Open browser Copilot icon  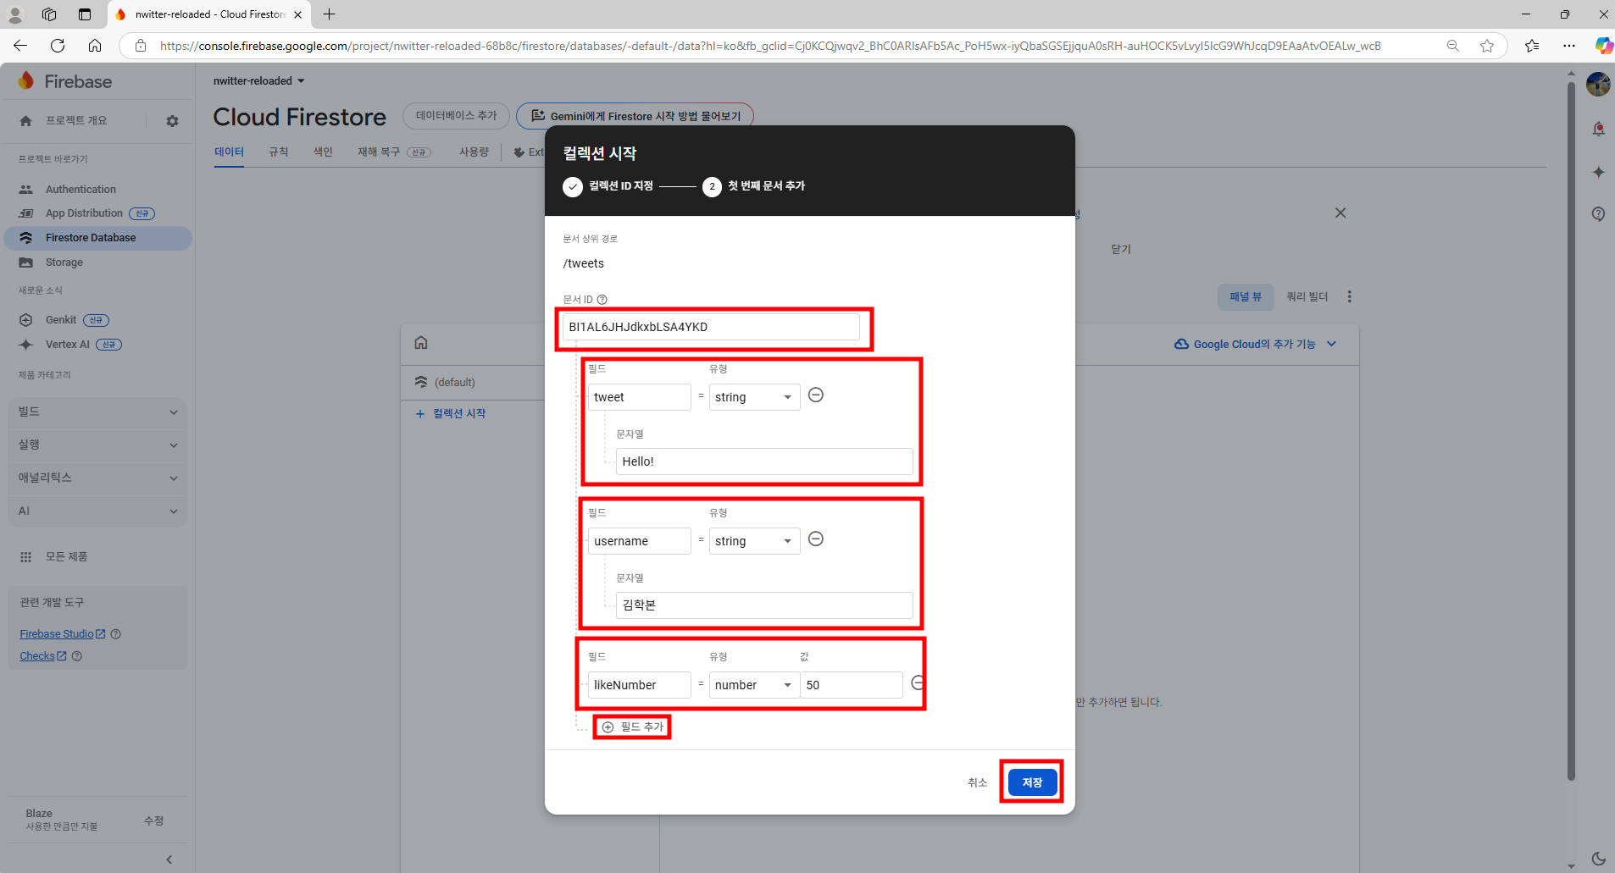[x=1603, y=46]
